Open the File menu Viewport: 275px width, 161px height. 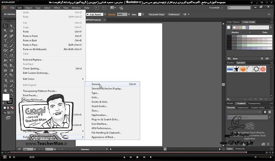pyautogui.click(x=12, y=8)
